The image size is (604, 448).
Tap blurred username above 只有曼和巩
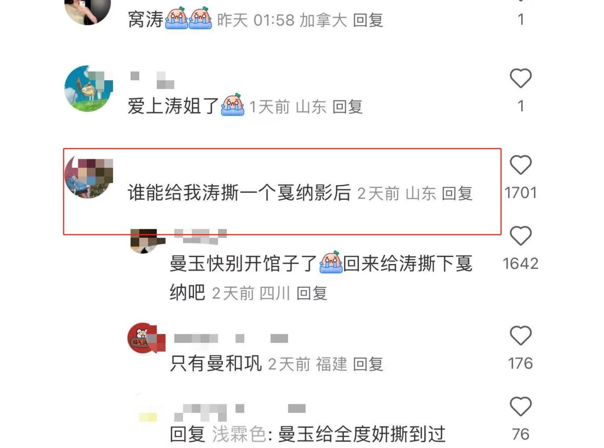(231, 338)
